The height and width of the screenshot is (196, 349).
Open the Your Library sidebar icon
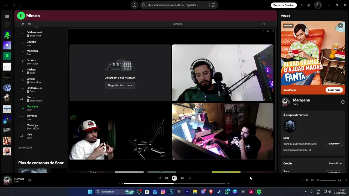[7, 16]
